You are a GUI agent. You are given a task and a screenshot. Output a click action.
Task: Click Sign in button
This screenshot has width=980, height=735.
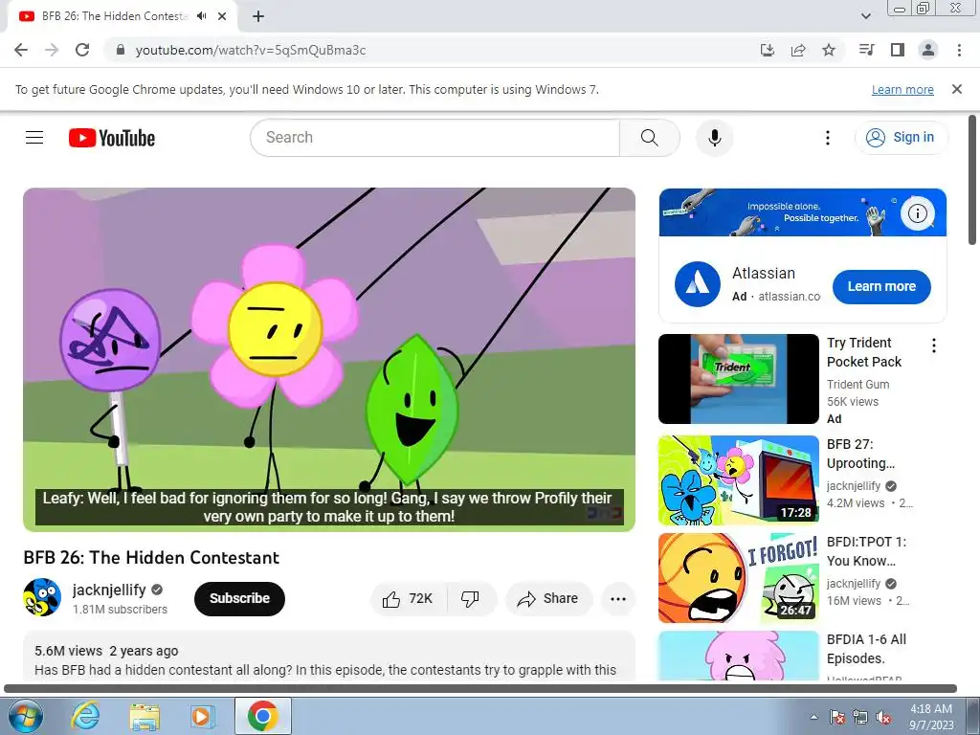pos(902,138)
